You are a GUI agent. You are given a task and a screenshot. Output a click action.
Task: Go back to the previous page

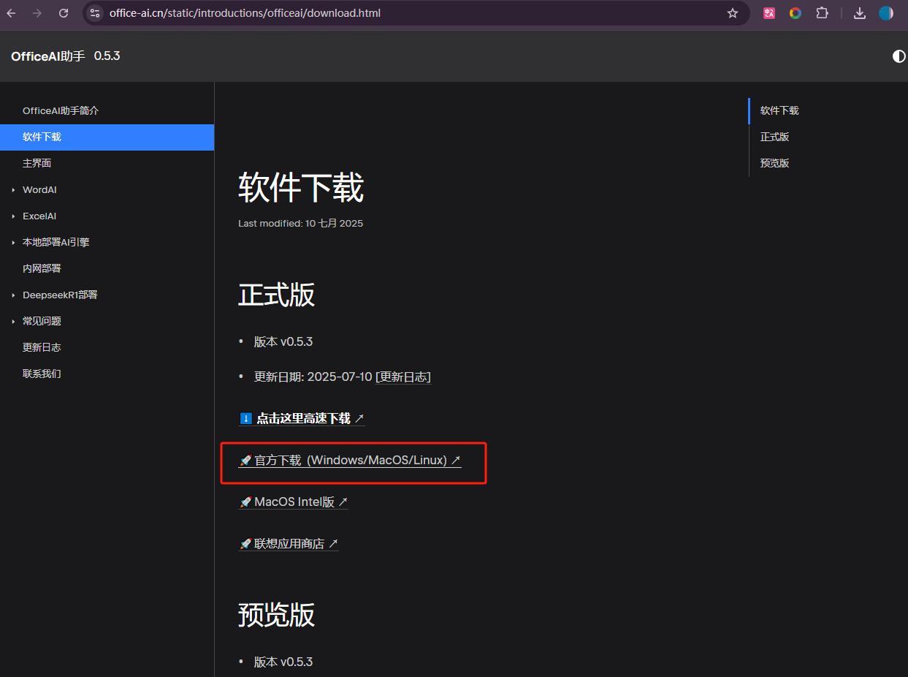point(11,13)
